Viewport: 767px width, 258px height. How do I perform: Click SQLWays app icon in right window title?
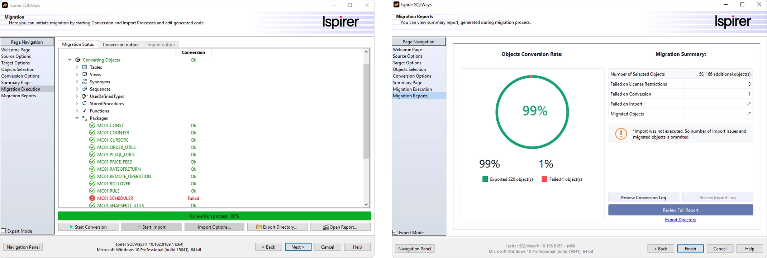[x=396, y=5]
